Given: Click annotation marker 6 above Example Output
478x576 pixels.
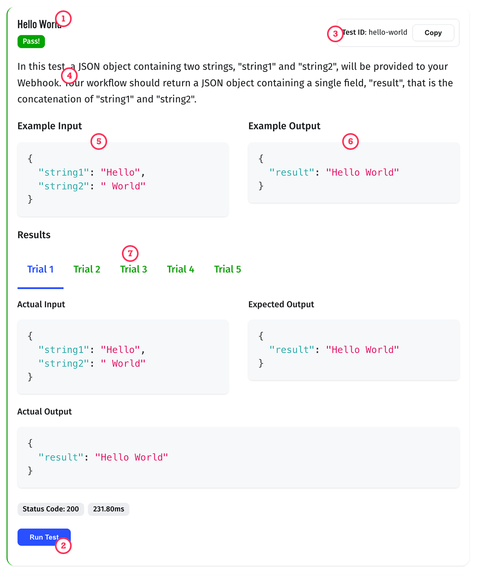Looking at the screenshot, I should click(x=351, y=142).
